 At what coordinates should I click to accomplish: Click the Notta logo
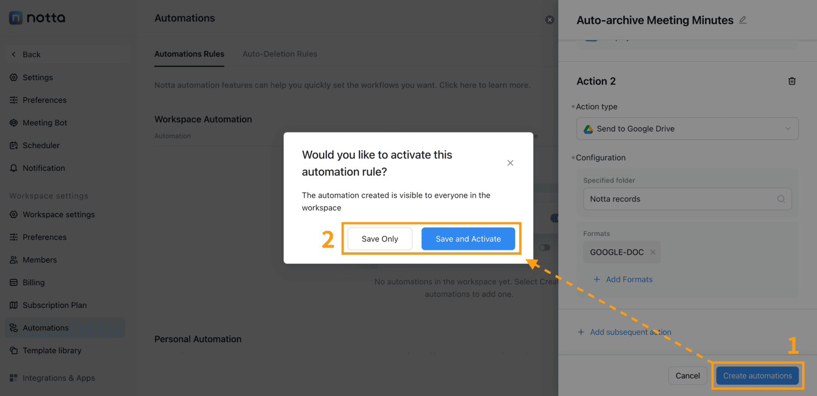[37, 18]
